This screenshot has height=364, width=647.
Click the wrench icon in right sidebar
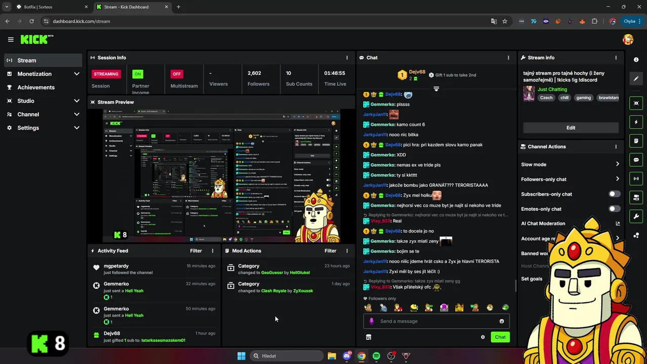[x=636, y=216]
